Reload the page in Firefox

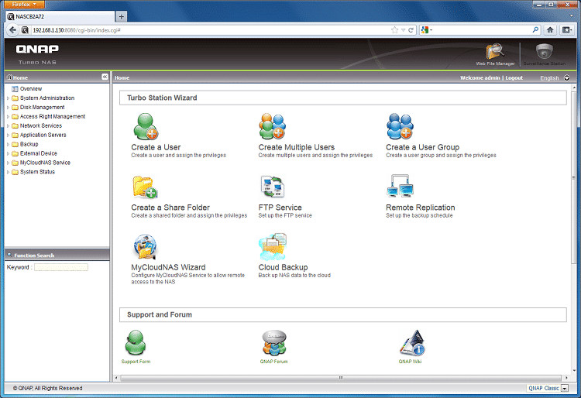(x=411, y=30)
